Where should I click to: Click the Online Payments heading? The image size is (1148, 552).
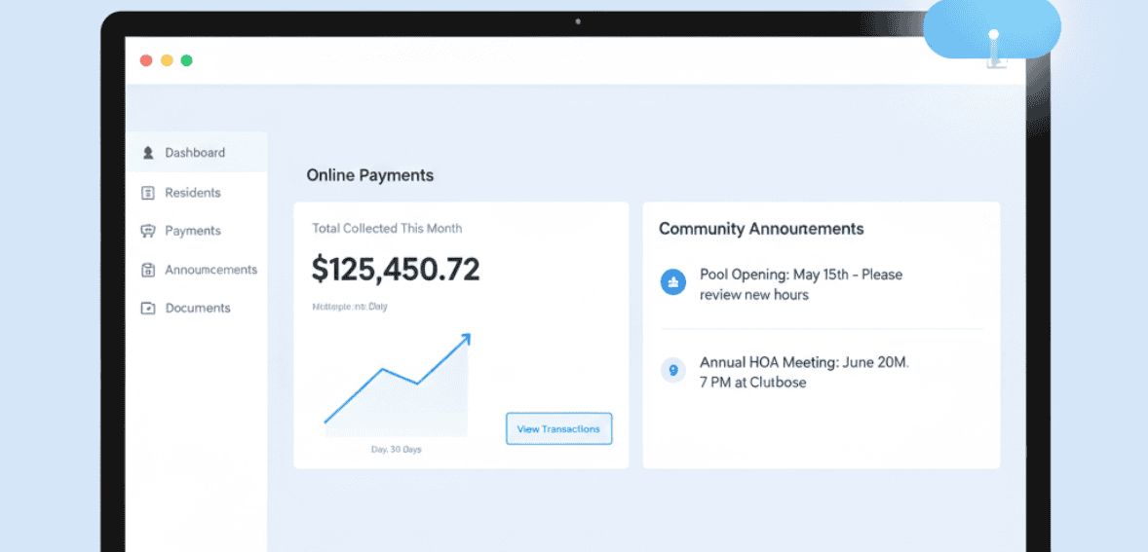click(x=369, y=175)
